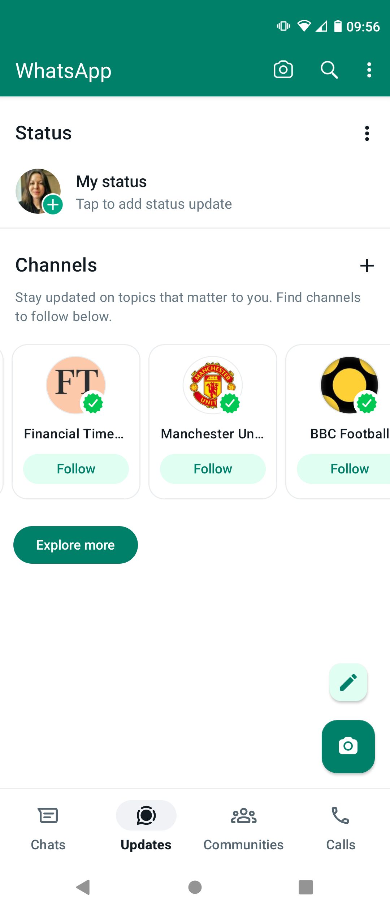Tap the floating camera status button
The height and width of the screenshot is (910, 390).
(x=348, y=746)
